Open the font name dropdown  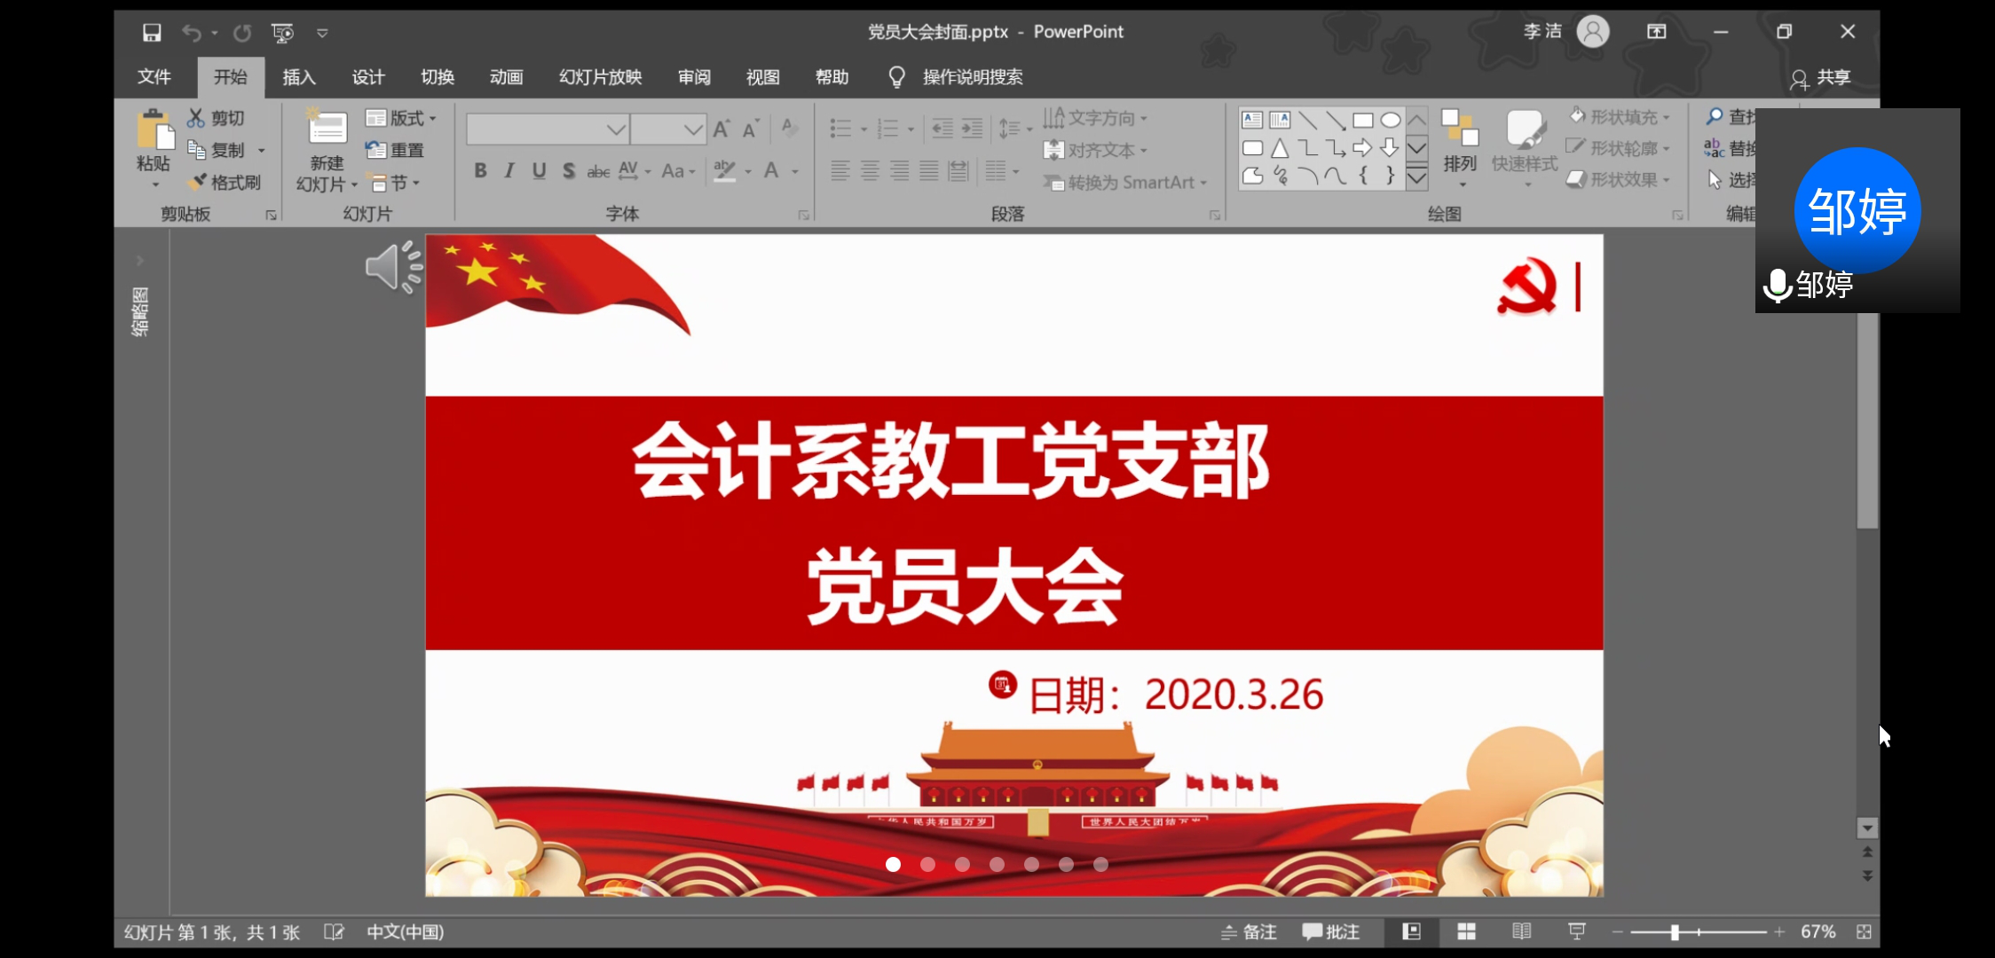point(616,130)
